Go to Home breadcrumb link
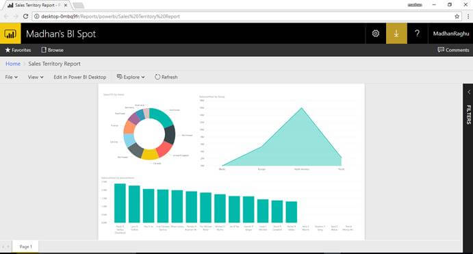Screen dimensions: 473x254 tap(13, 64)
